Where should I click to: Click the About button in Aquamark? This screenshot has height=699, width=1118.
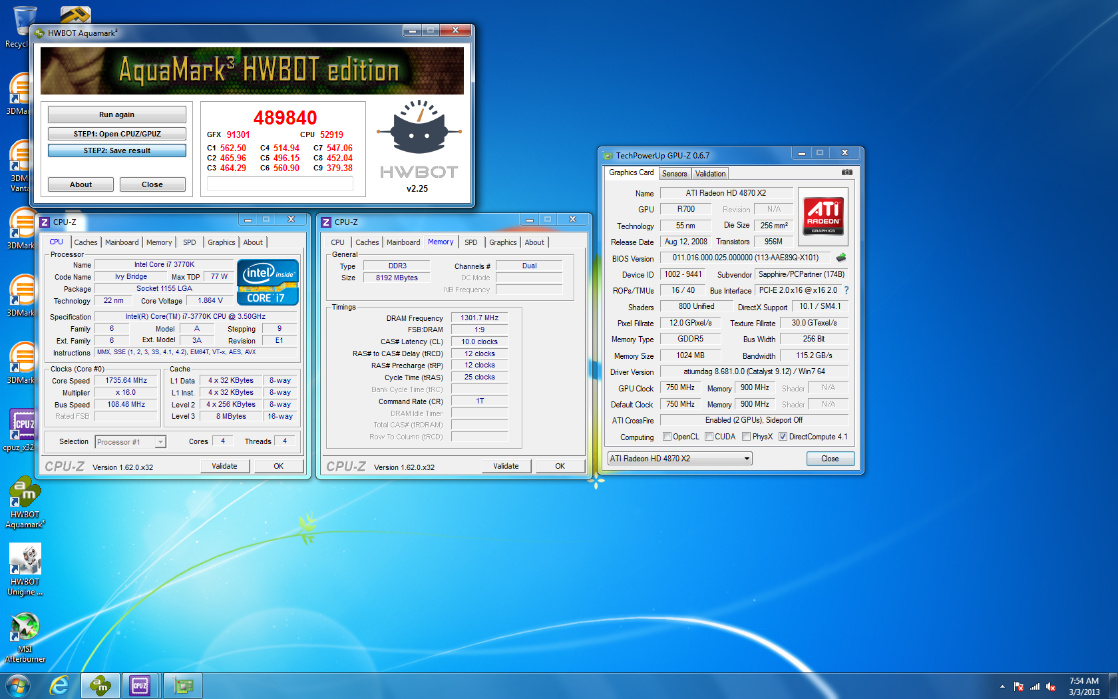pos(81,184)
